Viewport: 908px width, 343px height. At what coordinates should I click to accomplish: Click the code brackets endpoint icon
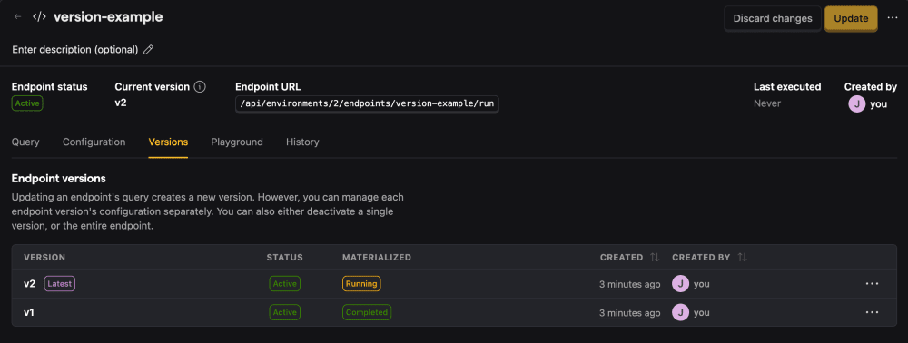39,16
